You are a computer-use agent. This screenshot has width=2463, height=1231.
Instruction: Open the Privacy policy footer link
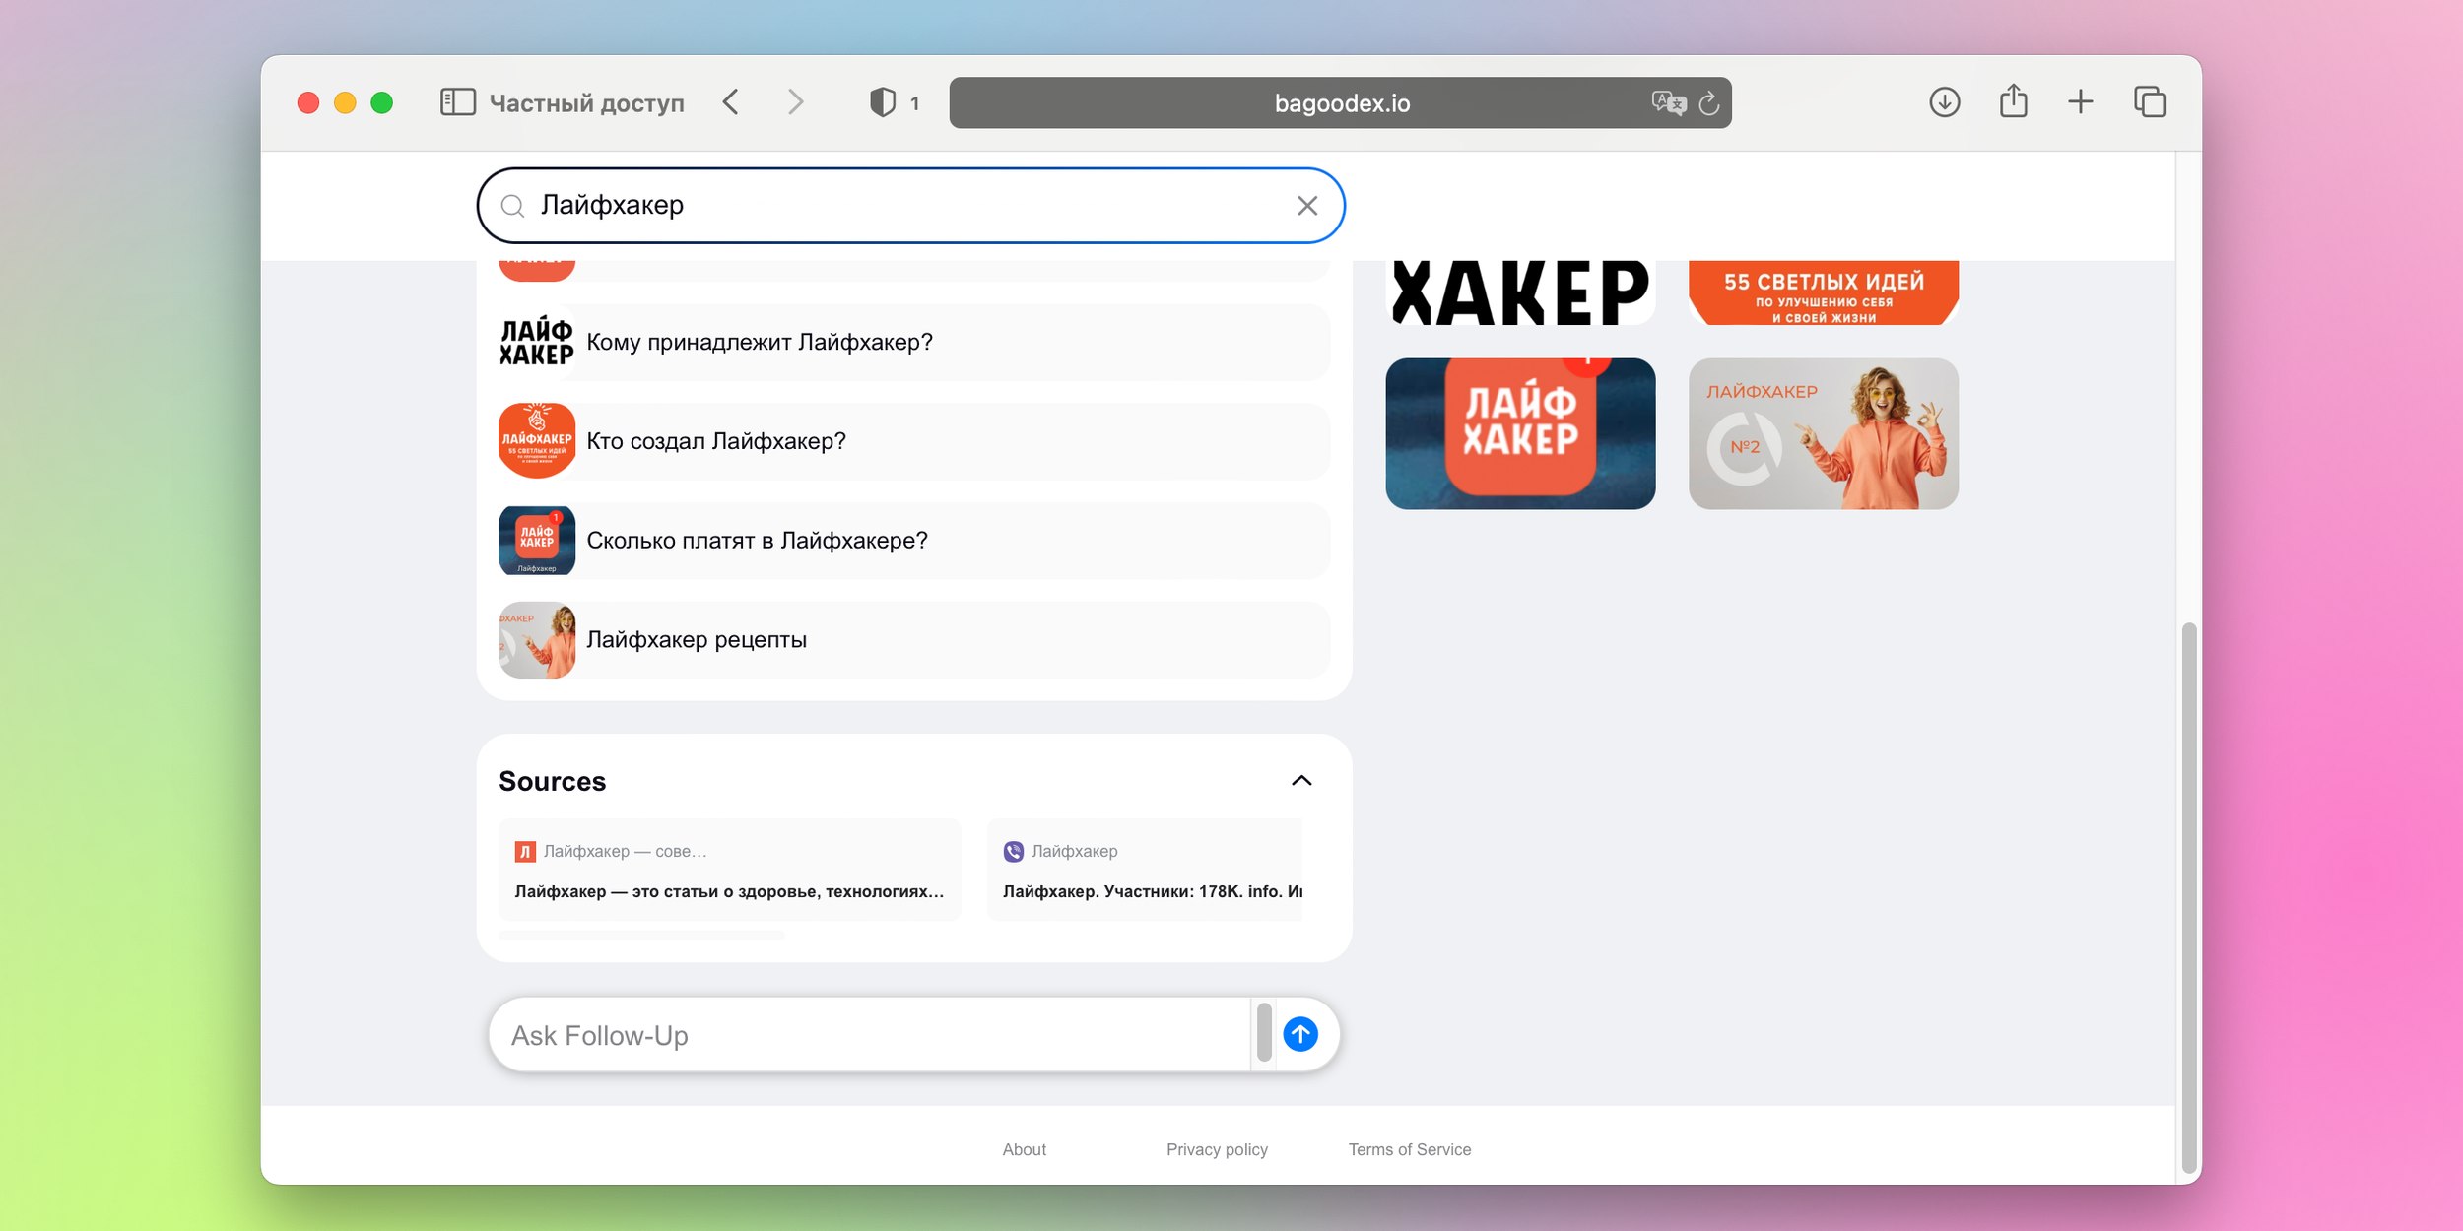click(x=1217, y=1149)
